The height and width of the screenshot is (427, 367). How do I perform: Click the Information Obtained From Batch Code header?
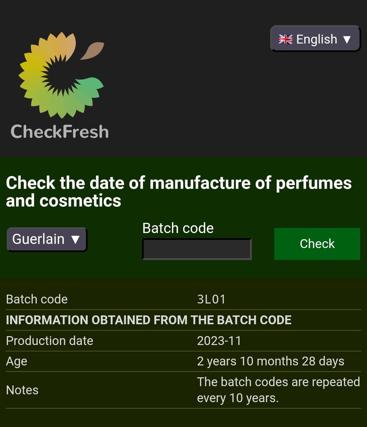149,320
